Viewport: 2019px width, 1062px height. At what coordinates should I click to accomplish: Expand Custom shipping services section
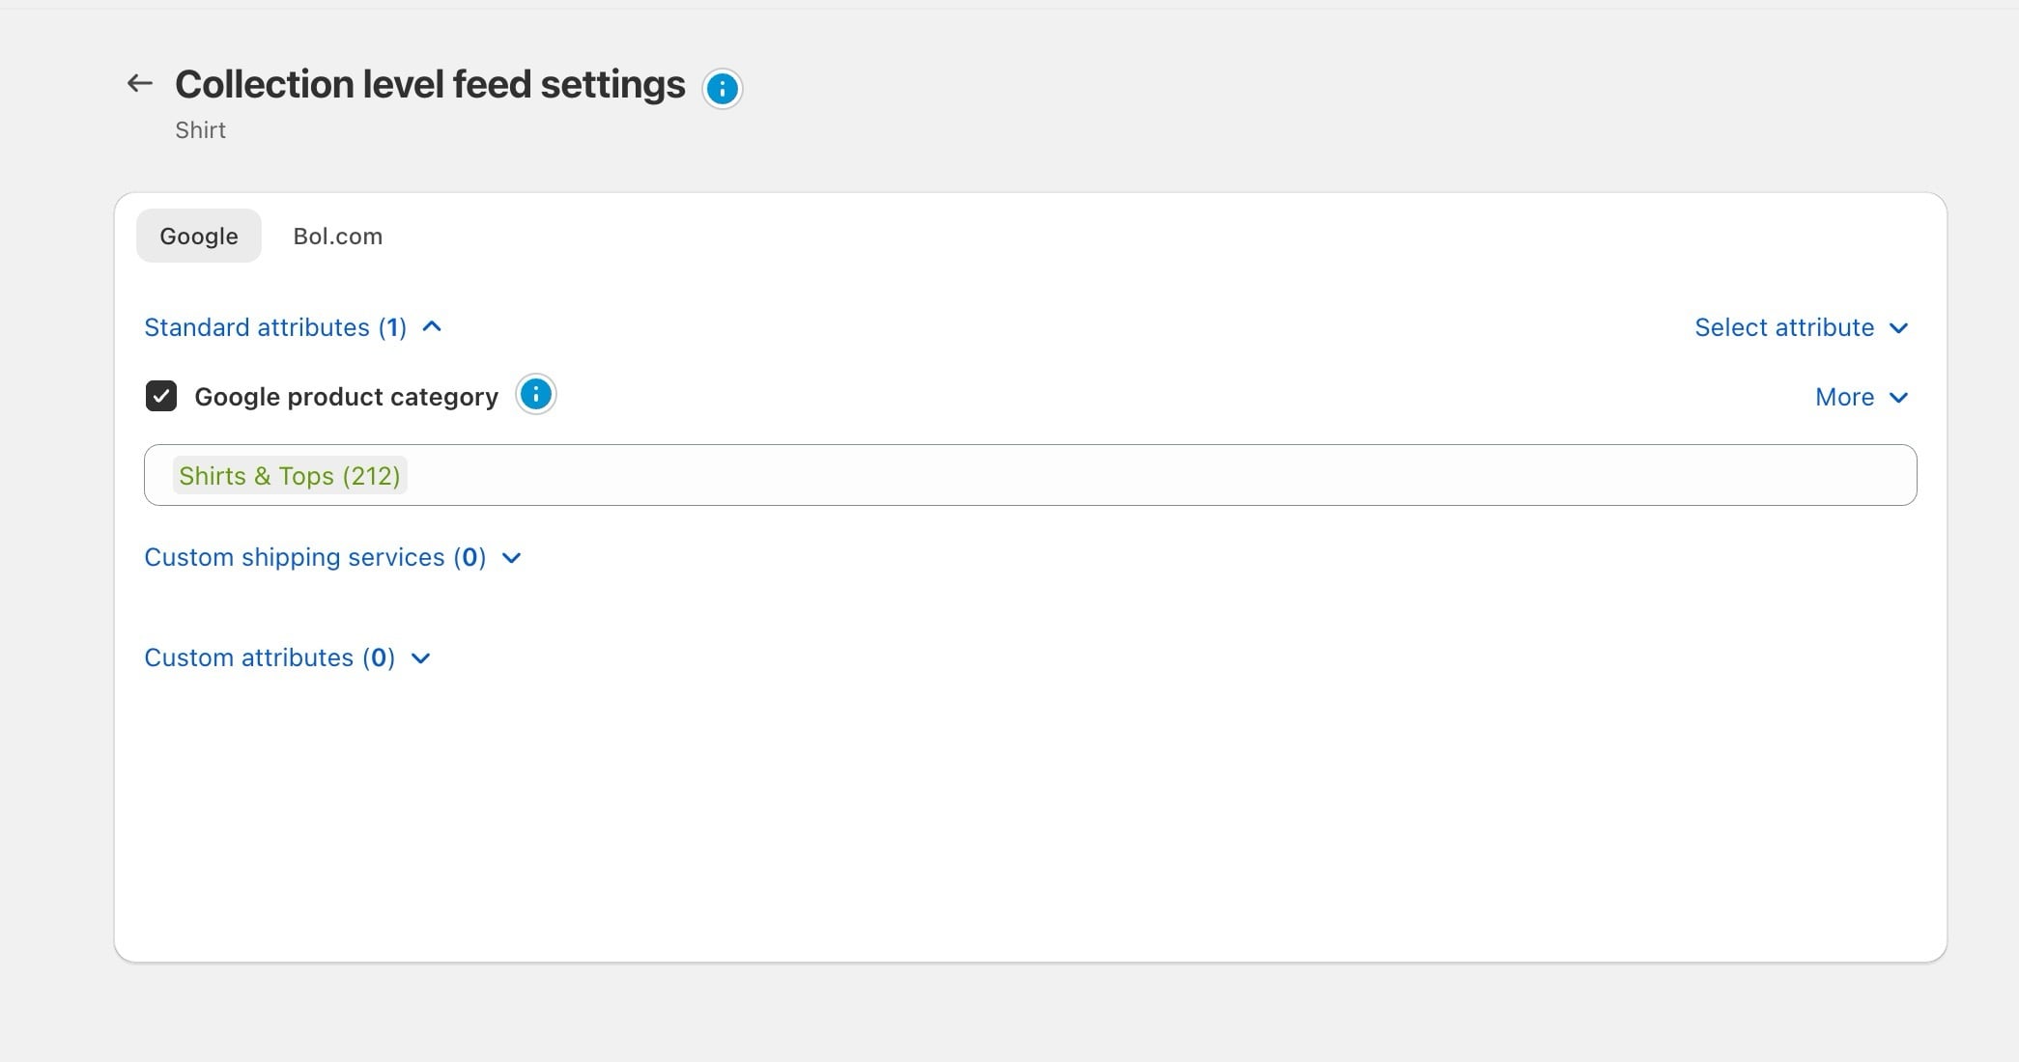pyautogui.click(x=333, y=557)
